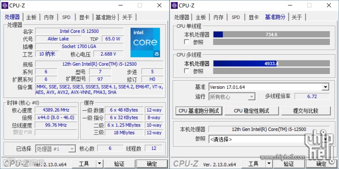Click the Intel Core i5 logo badge
The height and width of the screenshot is (169, 339).
[x=145, y=43]
